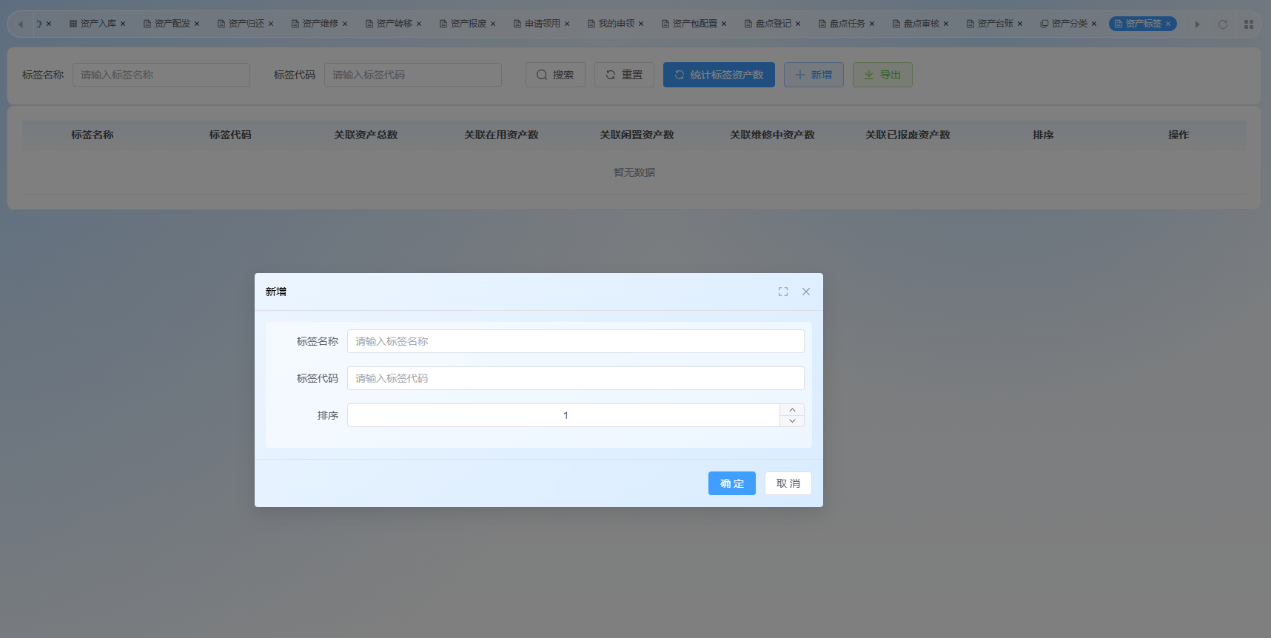Click the 排序 number field

coord(564,415)
